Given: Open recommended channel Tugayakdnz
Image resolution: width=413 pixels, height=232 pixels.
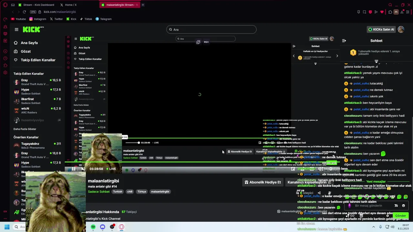Looking at the screenshot, I should tap(37, 145).
